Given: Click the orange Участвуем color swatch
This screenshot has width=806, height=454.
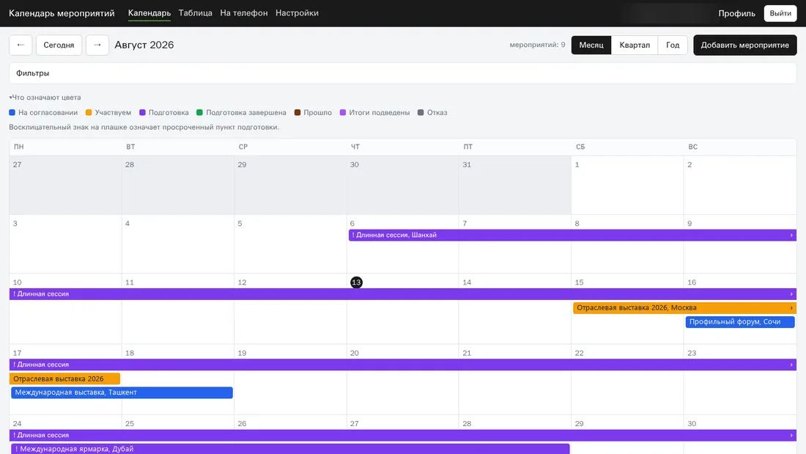Looking at the screenshot, I should (x=89, y=112).
